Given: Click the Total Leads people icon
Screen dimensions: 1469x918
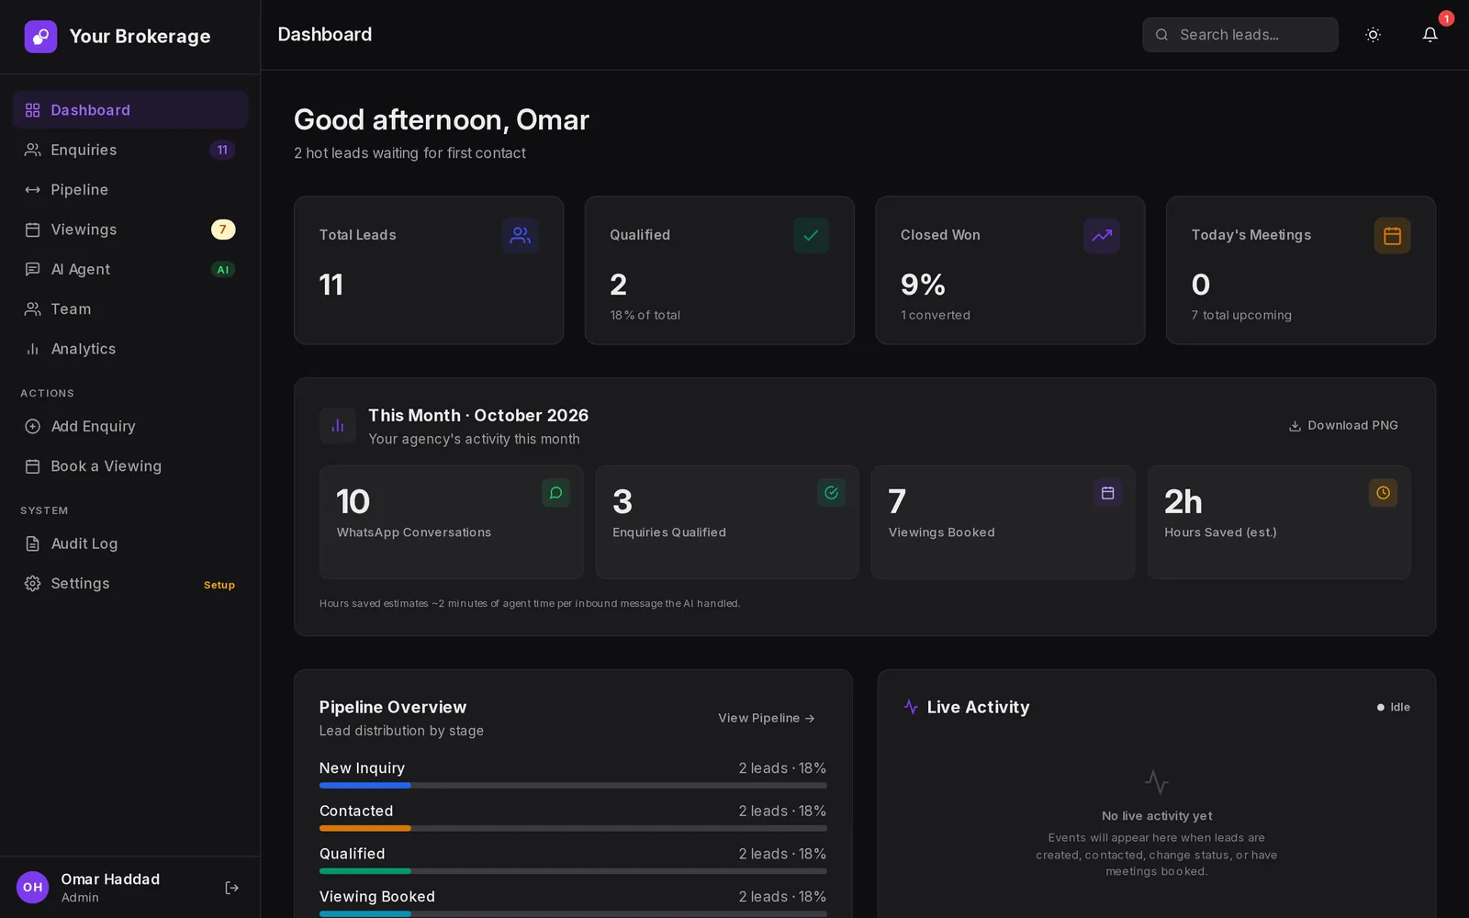Looking at the screenshot, I should tap(521, 236).
